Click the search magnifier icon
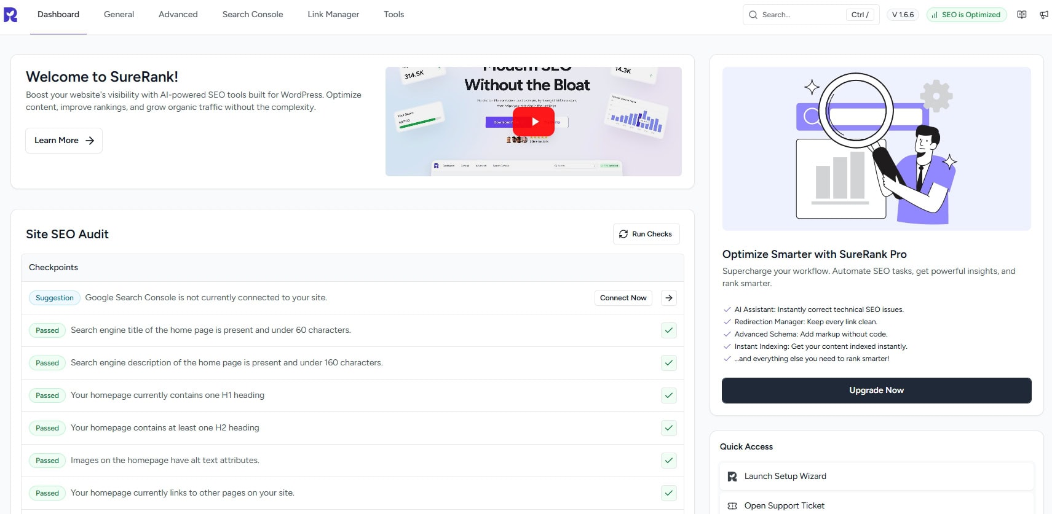This screenshot has width=1052, height=514. coord(753,15)
